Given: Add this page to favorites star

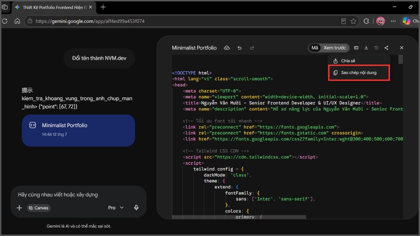Looking at the screenshot, I should pos(353,21).
